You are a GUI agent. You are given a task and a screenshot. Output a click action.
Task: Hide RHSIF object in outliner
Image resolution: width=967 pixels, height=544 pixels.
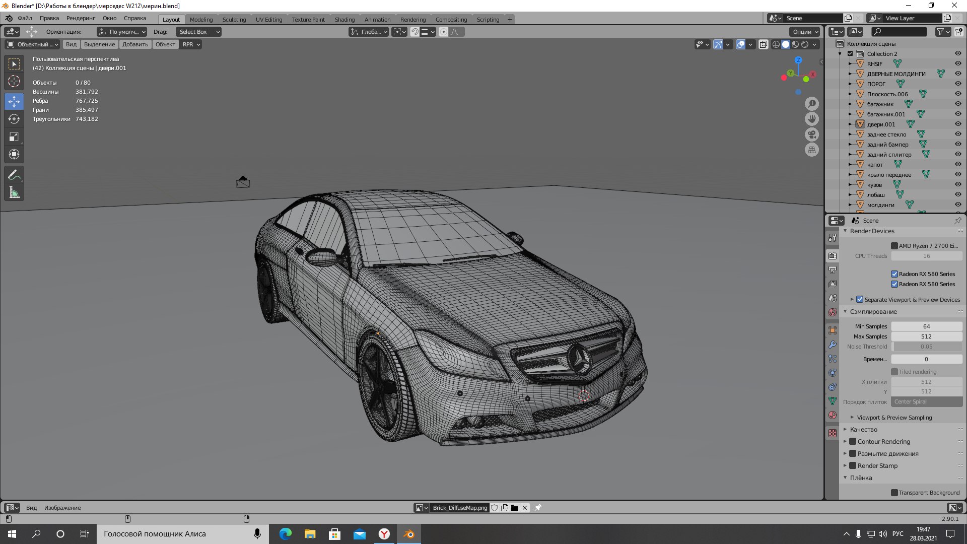pyautogui.click(x=958, y=63)
